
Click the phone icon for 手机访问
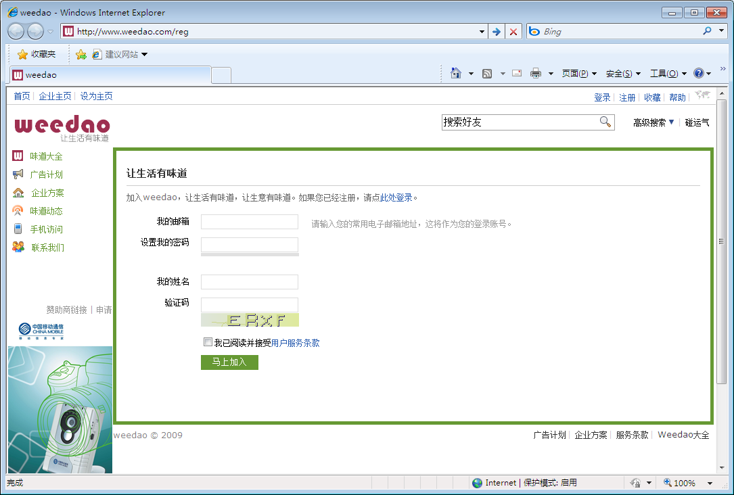click(x=18, y=229)
